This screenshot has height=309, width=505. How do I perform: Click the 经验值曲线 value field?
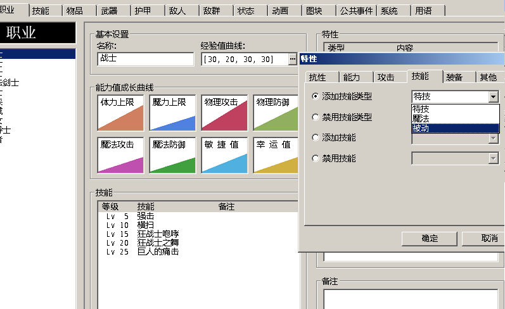[245, 59]
